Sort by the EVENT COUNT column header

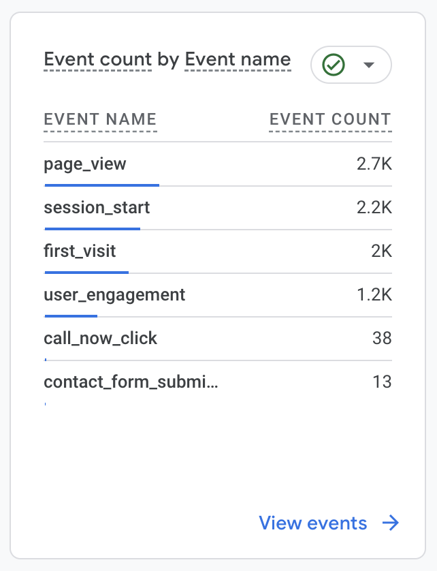[x=330, y=120]
